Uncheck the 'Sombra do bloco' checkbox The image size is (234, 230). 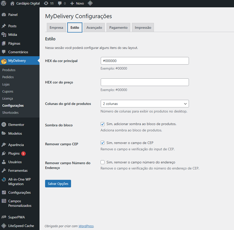(103, 124)
